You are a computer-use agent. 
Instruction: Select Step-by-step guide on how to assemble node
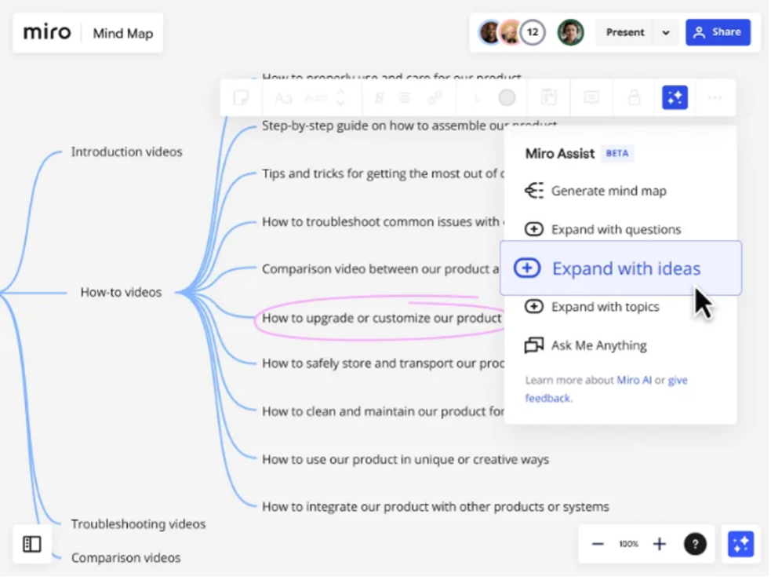409,126
